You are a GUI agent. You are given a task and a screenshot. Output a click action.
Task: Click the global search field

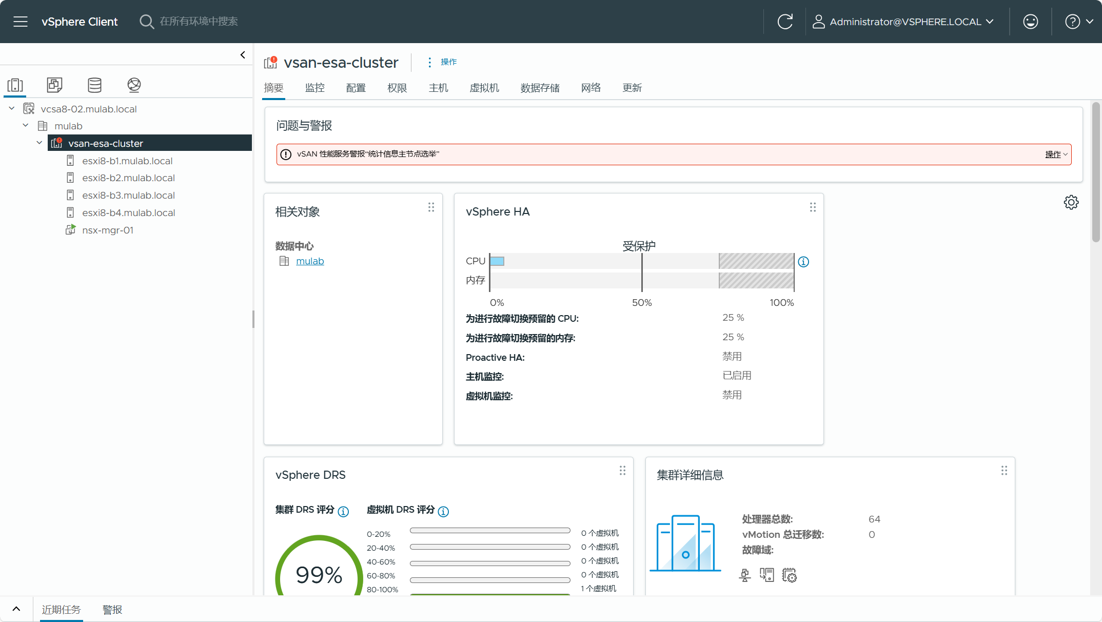coord(199,22)
